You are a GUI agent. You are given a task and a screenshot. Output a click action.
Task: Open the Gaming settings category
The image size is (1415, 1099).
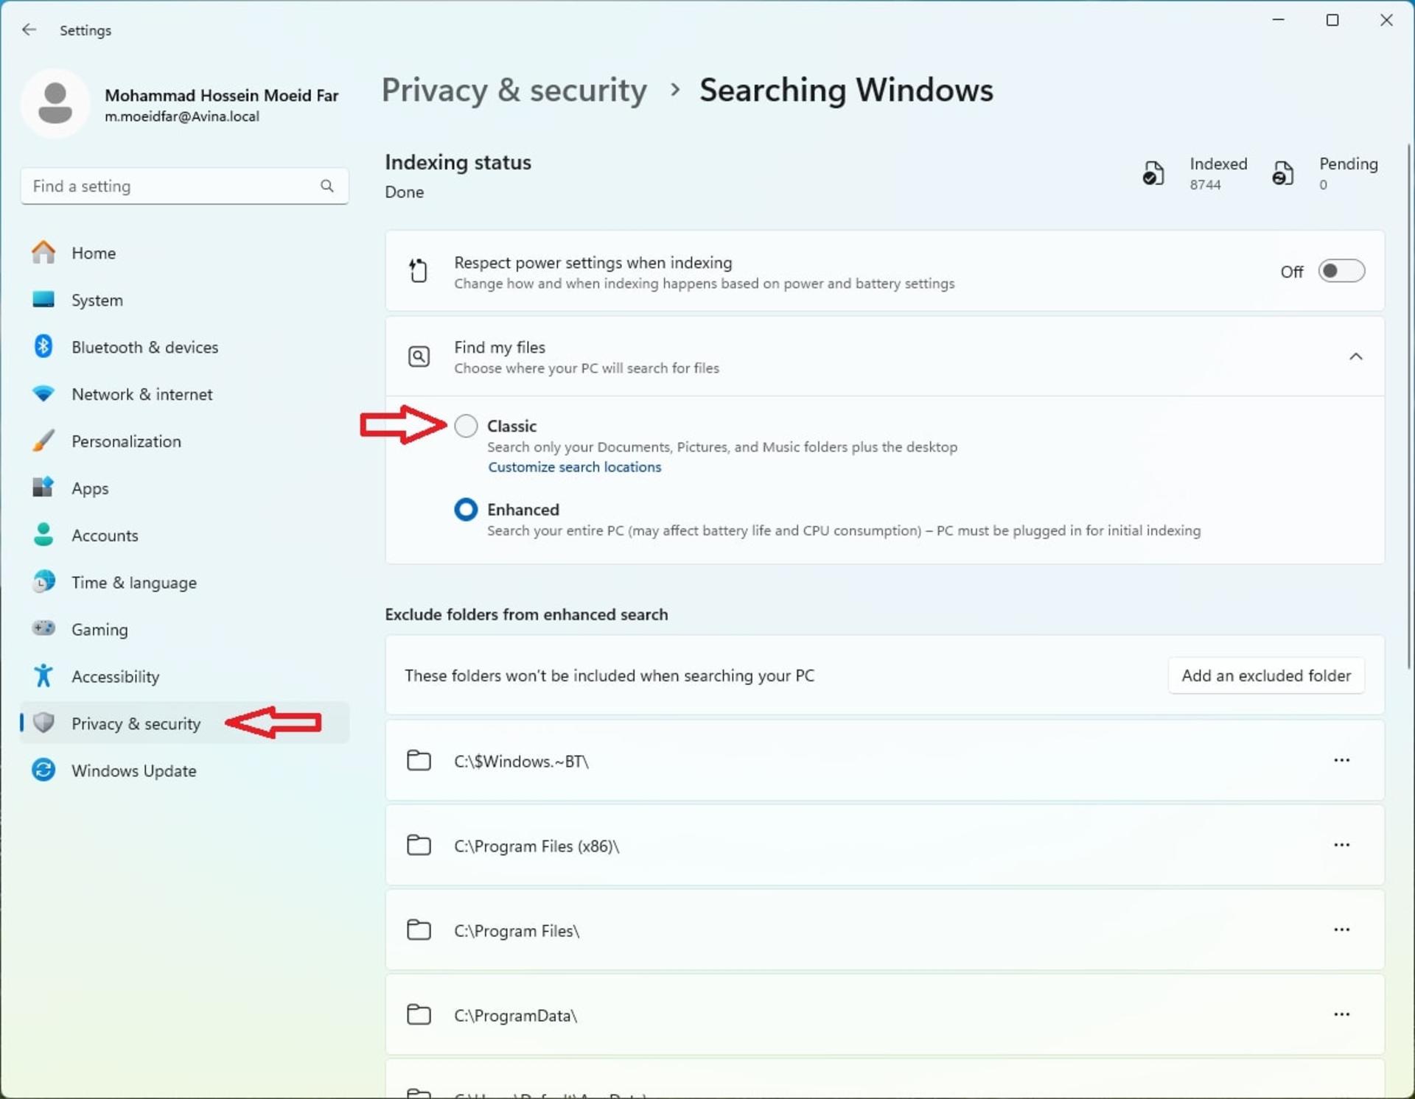coord(184,629)
